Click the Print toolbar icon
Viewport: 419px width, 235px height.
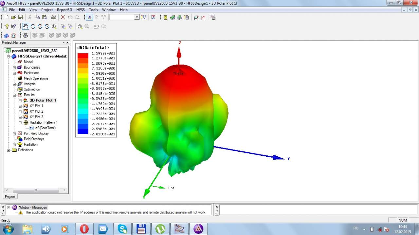(53, 17)
